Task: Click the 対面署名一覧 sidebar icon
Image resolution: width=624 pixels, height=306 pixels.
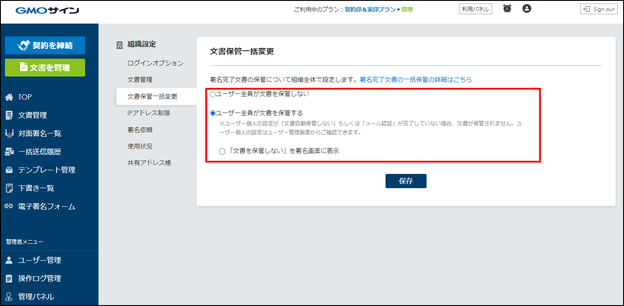Action: click(9, 133)
